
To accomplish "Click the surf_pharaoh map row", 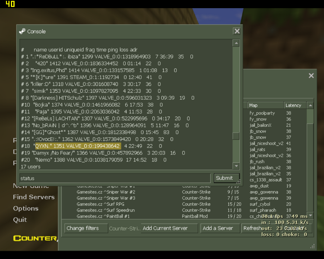I will 263,210.
